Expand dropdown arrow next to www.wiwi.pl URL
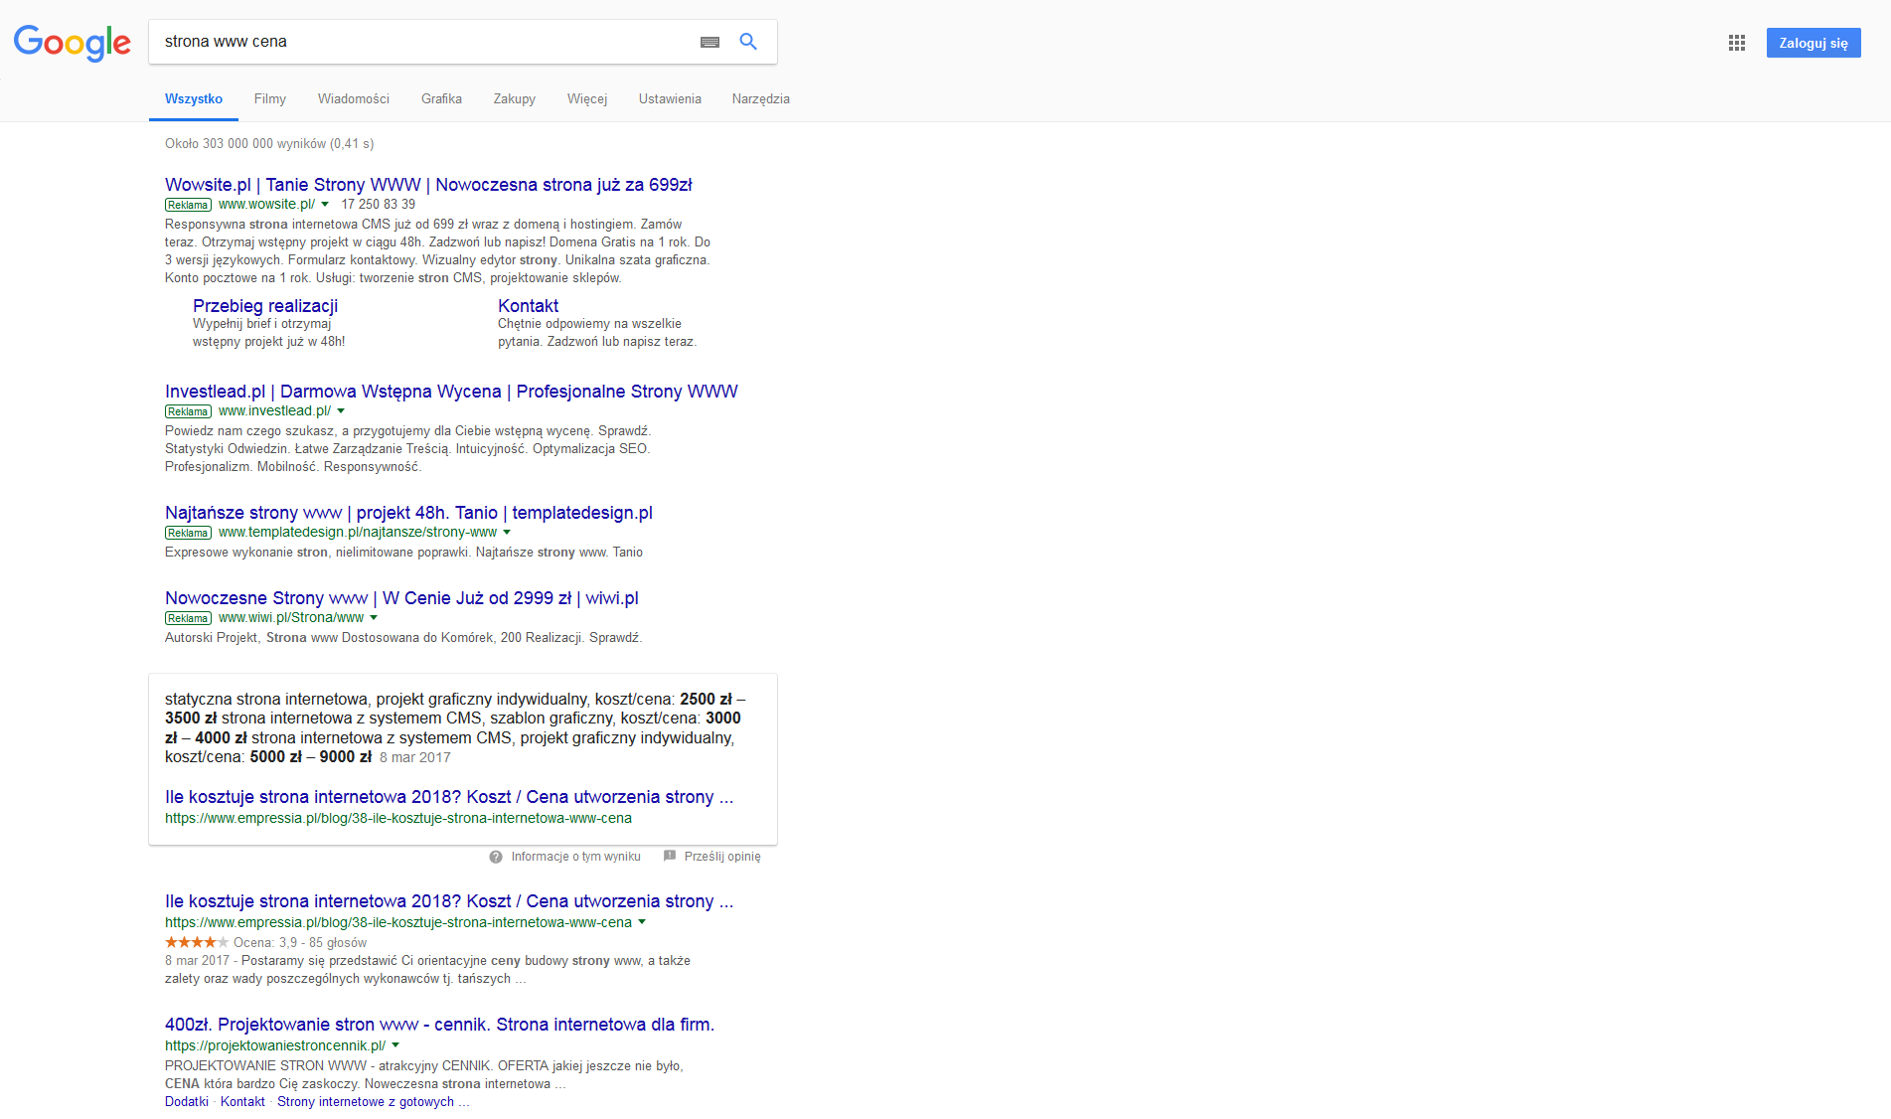 point(374,618)
